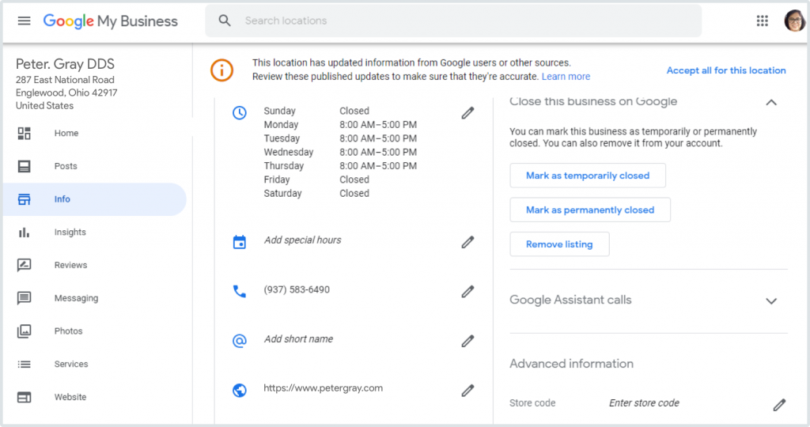
Task: Click Mark as temporarily closed
Action: point(588,176)
